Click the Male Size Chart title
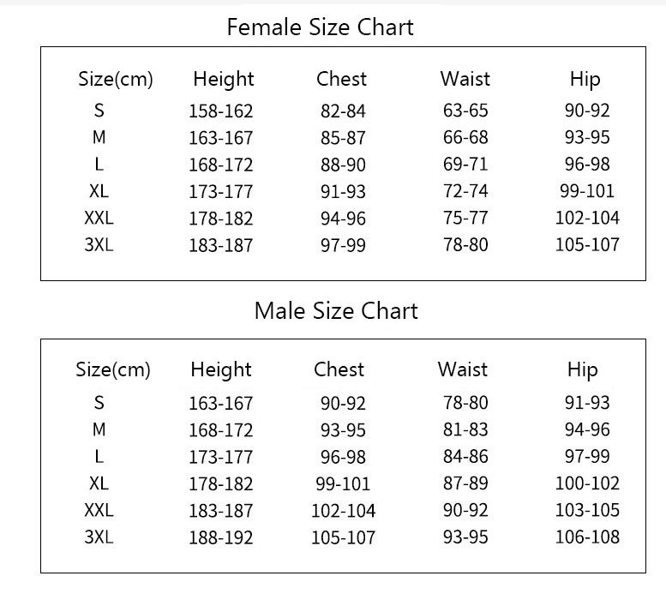 [x=336, y=310]
